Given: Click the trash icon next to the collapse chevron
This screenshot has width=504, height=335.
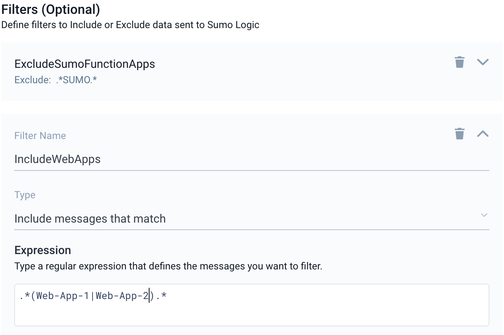Looking at the screenshot, I should (x=459, y=134).
